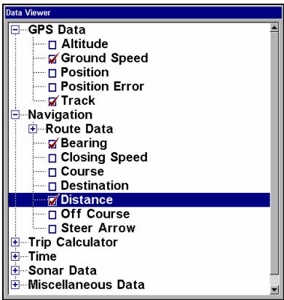284x300 pixels.
Task: Click the scrollbar up arrow
Action: click(275, 28)
